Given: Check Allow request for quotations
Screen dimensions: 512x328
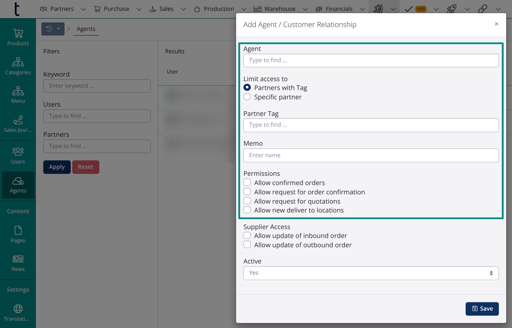Looking at the screenshot, I should pos(247,201).
